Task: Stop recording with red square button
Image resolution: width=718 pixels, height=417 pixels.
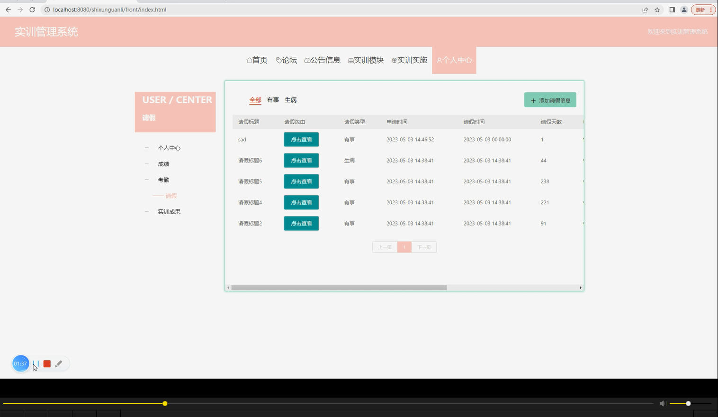Action: (x=47, y=364)
